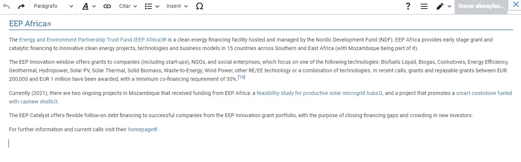Click the EEP Africa heading link
Screen dimensions: 521x162
(x=28, y=24)
